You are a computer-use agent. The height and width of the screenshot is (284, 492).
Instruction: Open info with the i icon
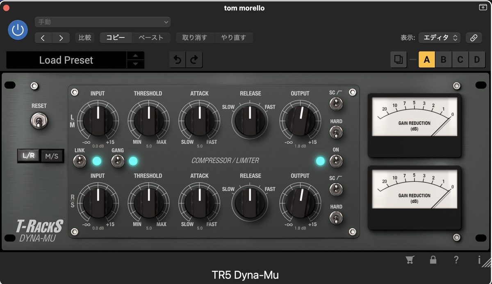click(x=479, y=259)
